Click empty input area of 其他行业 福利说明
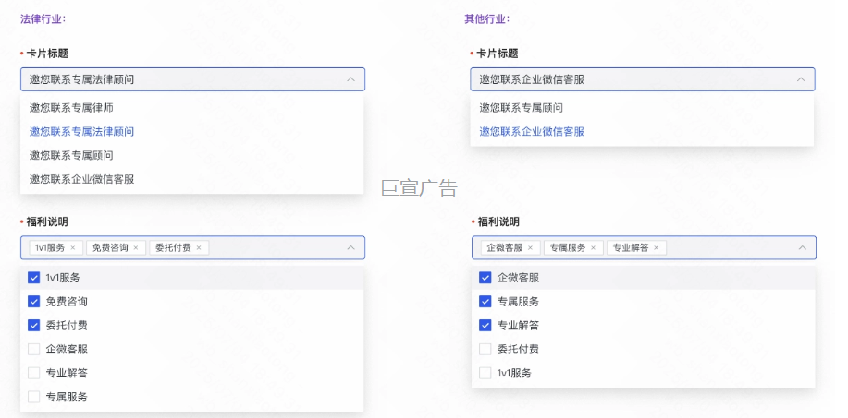 coord(731,247)
